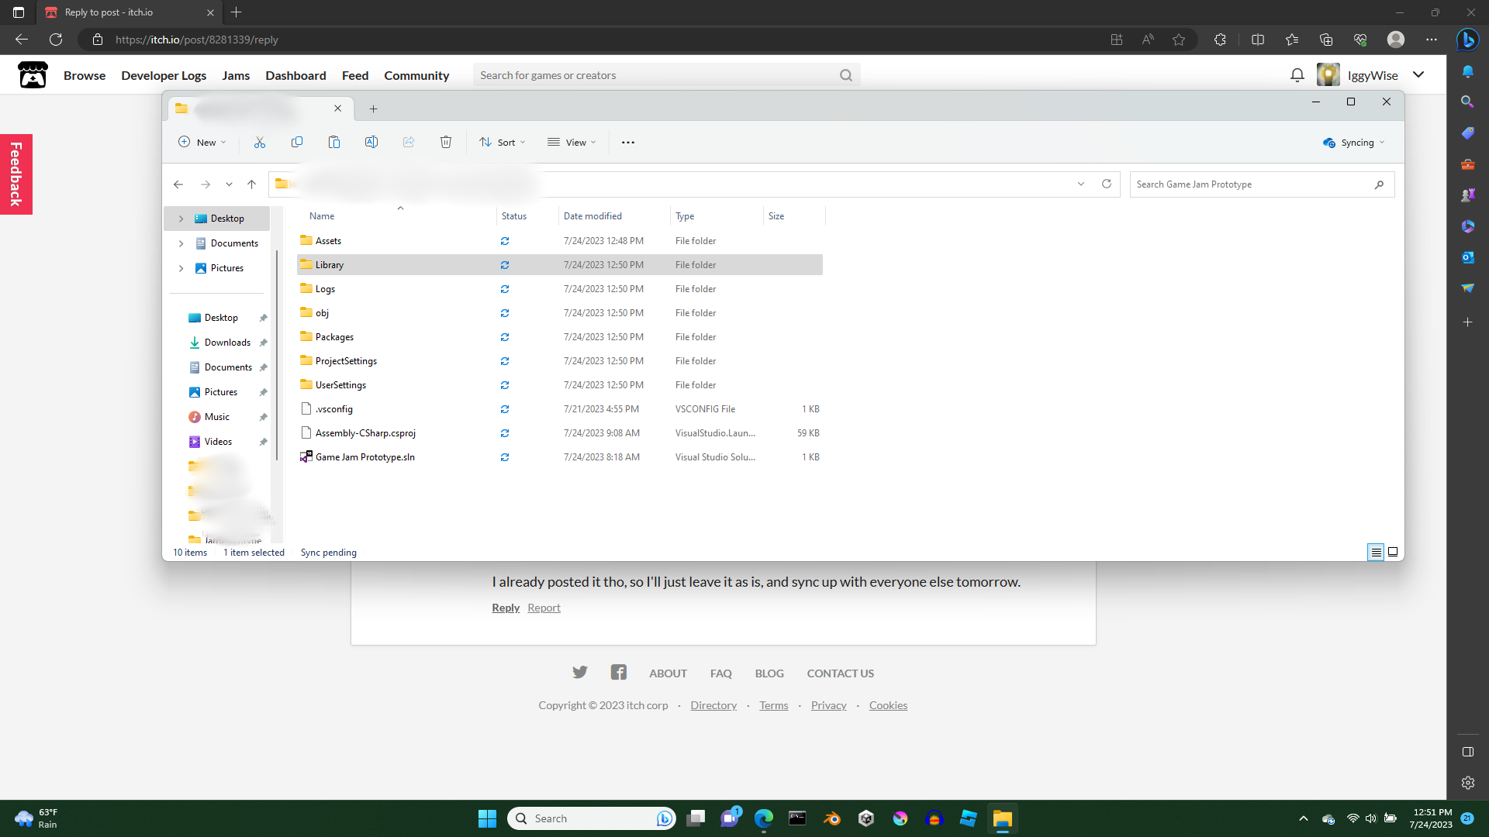Click the Share icon in toolbar
Image resolution: width=1489 pixels, height=837 pixels.
pos(408,142)
